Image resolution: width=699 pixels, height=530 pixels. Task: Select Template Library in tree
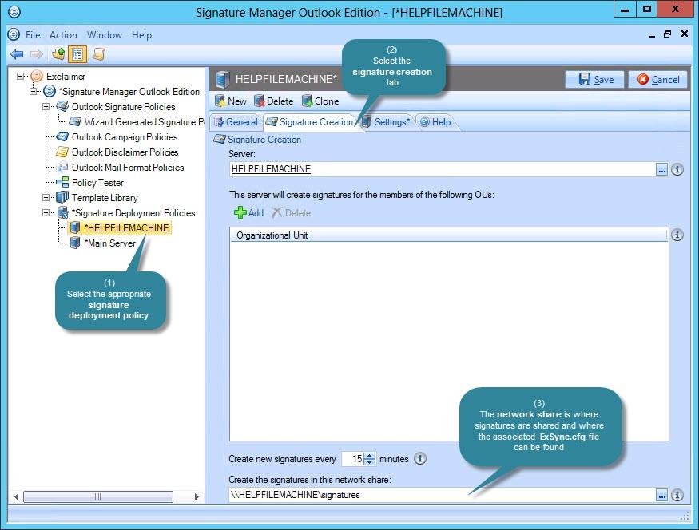(x=105, y=197)
